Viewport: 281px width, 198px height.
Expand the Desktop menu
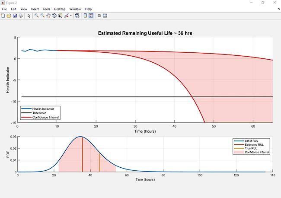(x=60, y=9)
